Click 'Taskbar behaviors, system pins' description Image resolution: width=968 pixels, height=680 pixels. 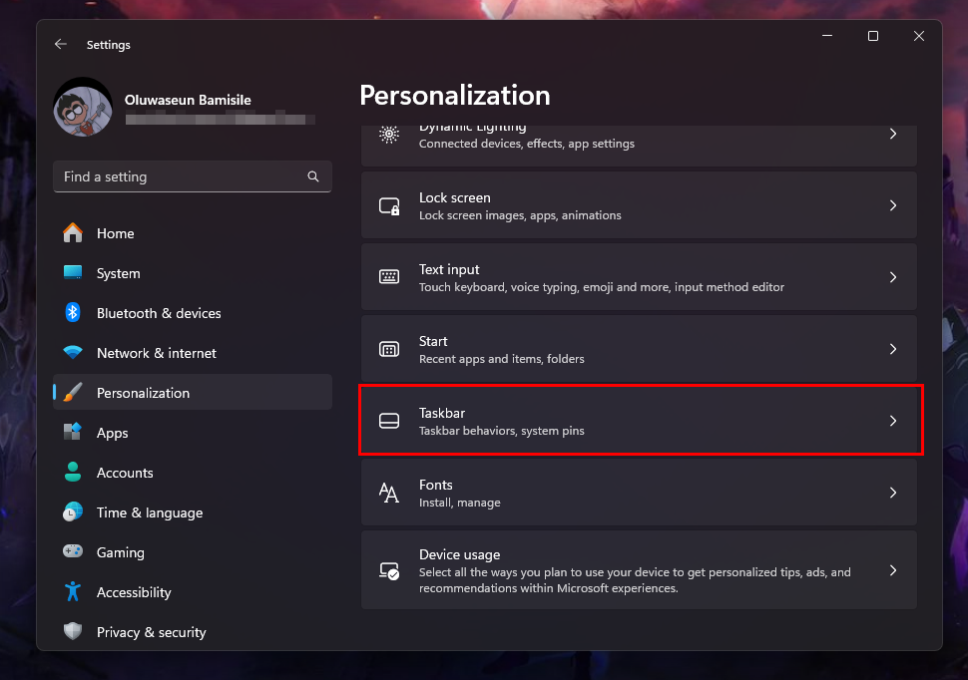[501, 431]
